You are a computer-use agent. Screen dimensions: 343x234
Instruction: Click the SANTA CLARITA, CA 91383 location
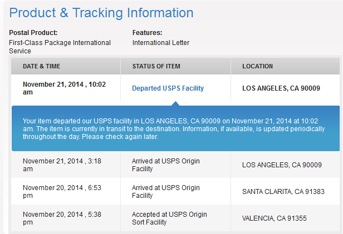pyautogui.click(x=283, y=191)
